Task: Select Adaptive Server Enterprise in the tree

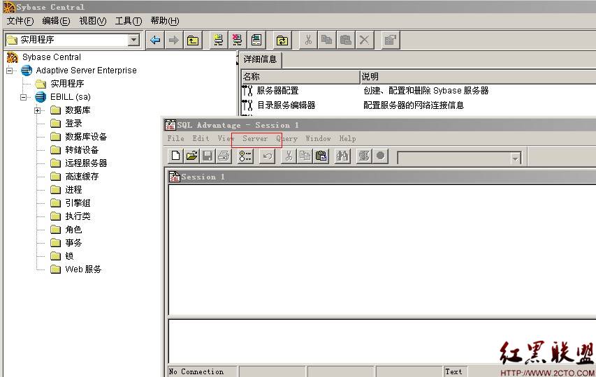Action: point(86,71)
